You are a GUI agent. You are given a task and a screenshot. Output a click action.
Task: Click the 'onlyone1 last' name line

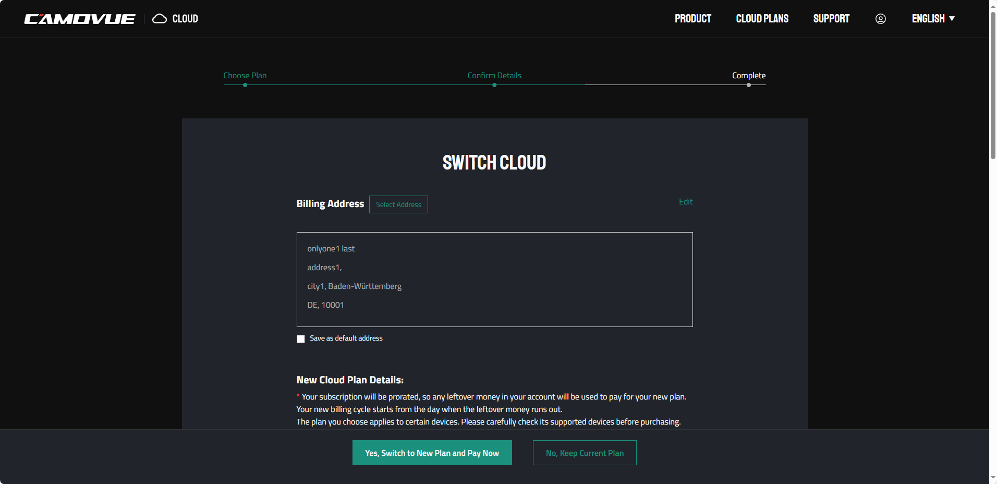point(331,249)
